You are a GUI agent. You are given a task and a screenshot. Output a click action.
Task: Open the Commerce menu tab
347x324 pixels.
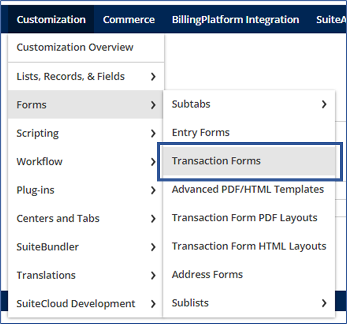coord(129,20)
